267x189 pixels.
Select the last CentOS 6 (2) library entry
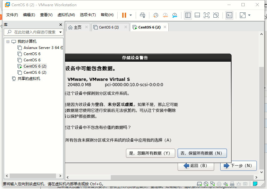32,73
